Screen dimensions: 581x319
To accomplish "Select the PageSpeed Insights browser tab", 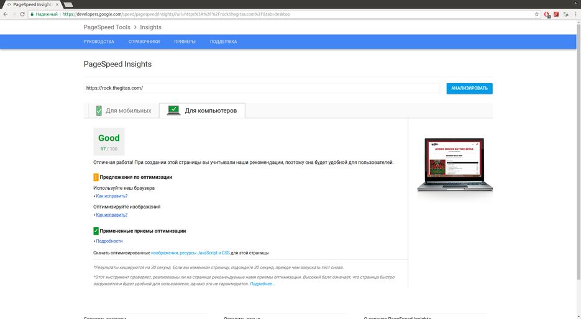I will (32, 4).
